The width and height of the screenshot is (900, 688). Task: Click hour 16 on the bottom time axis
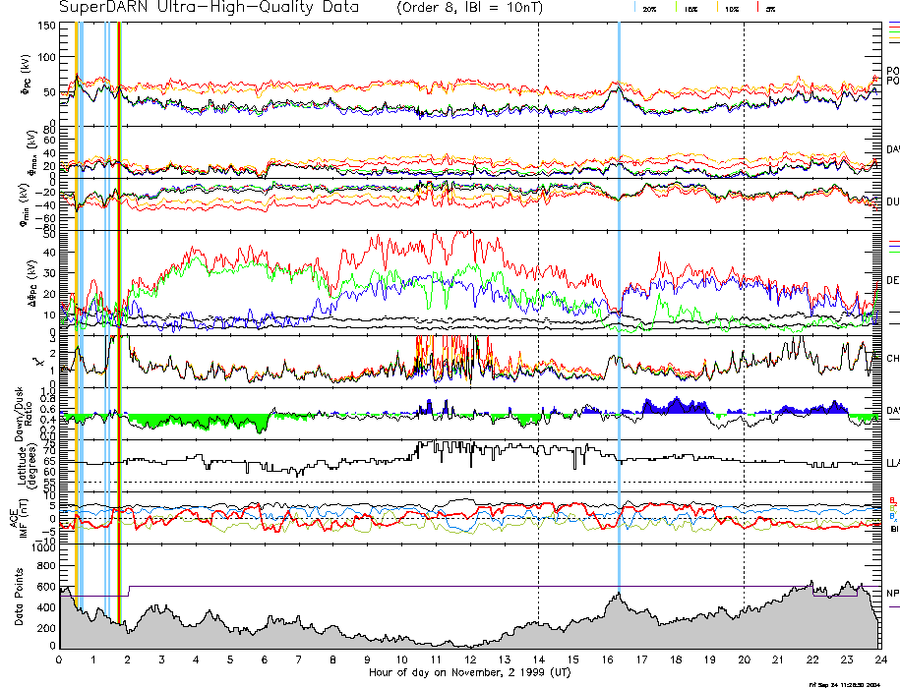click(607, 659)
